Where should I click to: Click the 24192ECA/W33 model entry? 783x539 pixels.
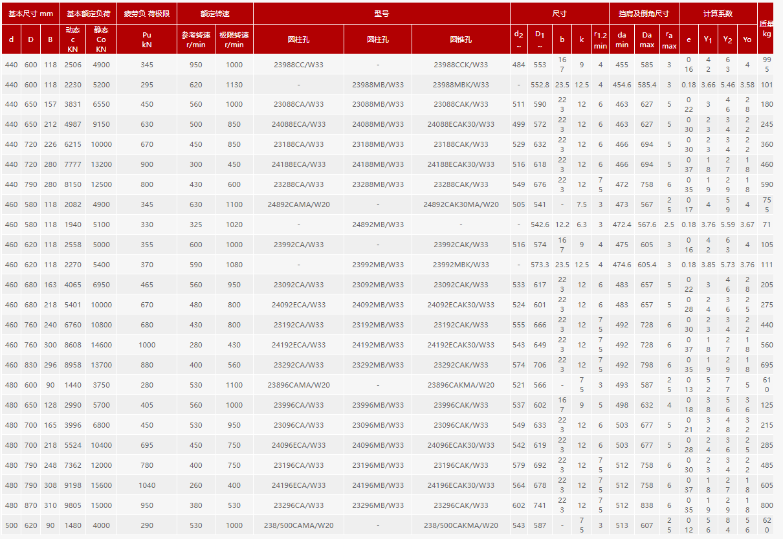click(298, 346)
